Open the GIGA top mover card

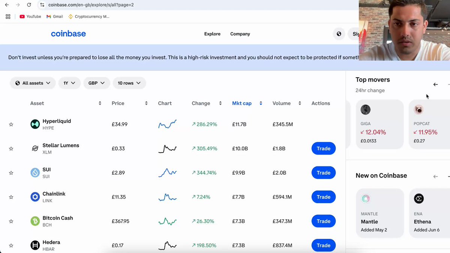(x=379, y=124)
